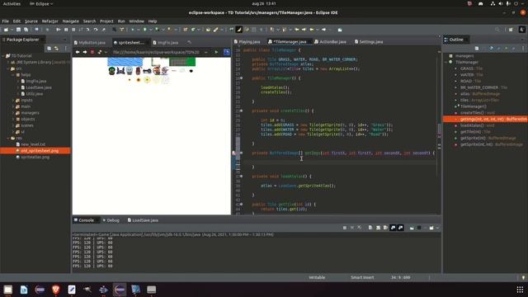
Task: Switch to the TileManager.java editor tab
Action: pyautogui.click(x=290, y=42)
